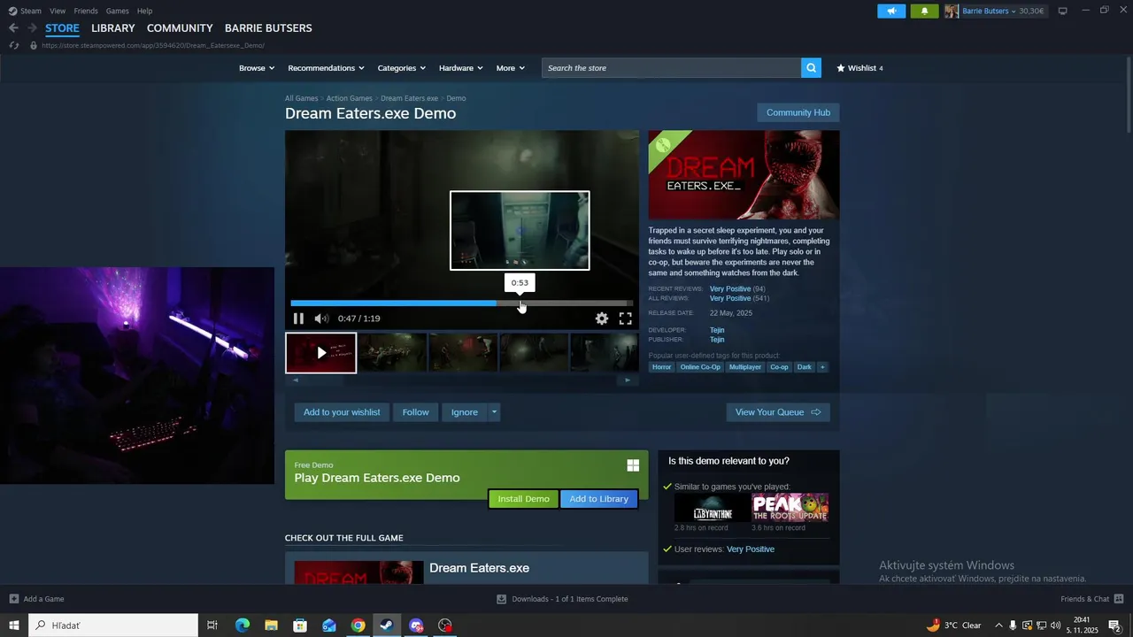This screenshot has width=1133, height=637.
Task: Open Friends & Chat icon
Action: (x=1119, y=599)
